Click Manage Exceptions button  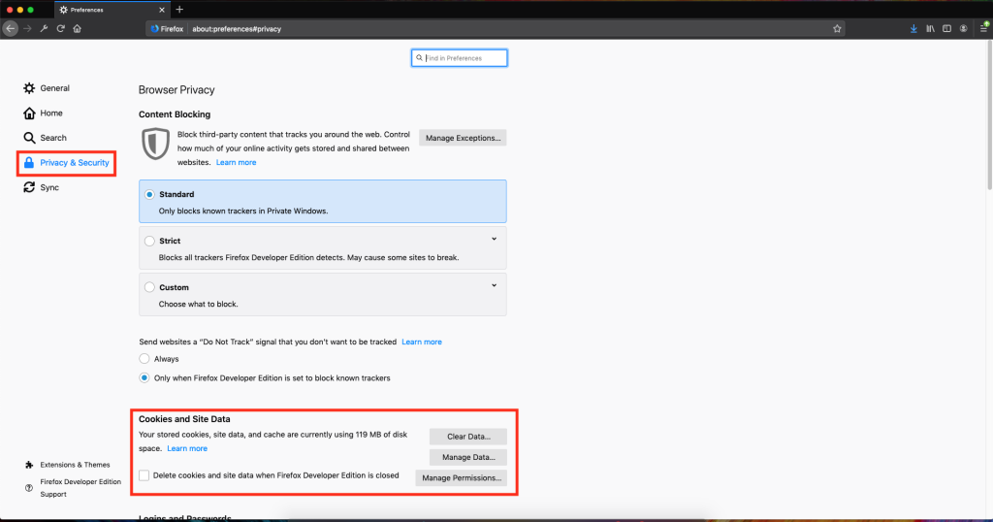tap(463, 138)
